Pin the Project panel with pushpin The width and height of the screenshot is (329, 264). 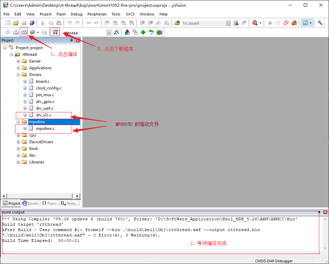[x=71, y=40]
